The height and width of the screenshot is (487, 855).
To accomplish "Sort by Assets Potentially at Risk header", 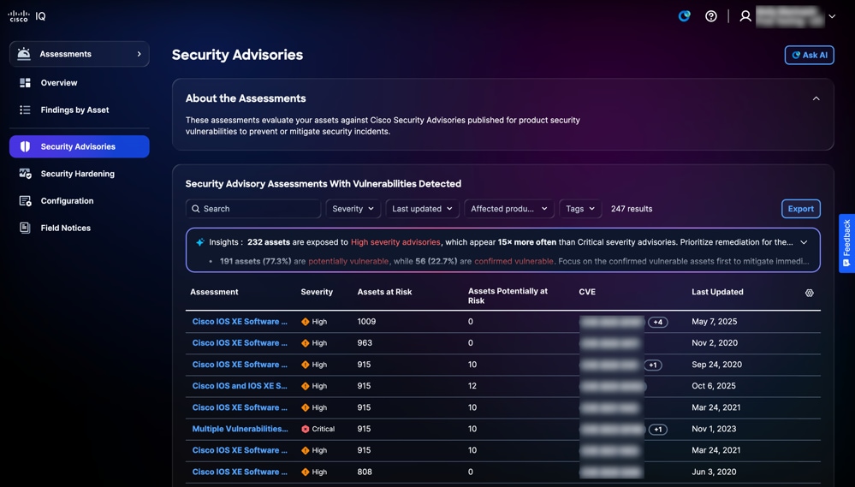I will click(508, 295).
